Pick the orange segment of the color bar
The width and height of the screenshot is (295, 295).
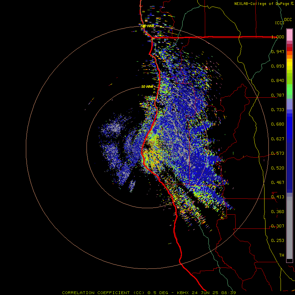(289, 57)
